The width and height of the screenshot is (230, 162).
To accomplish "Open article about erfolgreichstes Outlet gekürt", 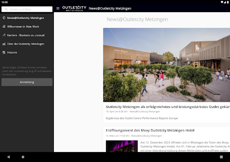I will [x=168, y=107].
